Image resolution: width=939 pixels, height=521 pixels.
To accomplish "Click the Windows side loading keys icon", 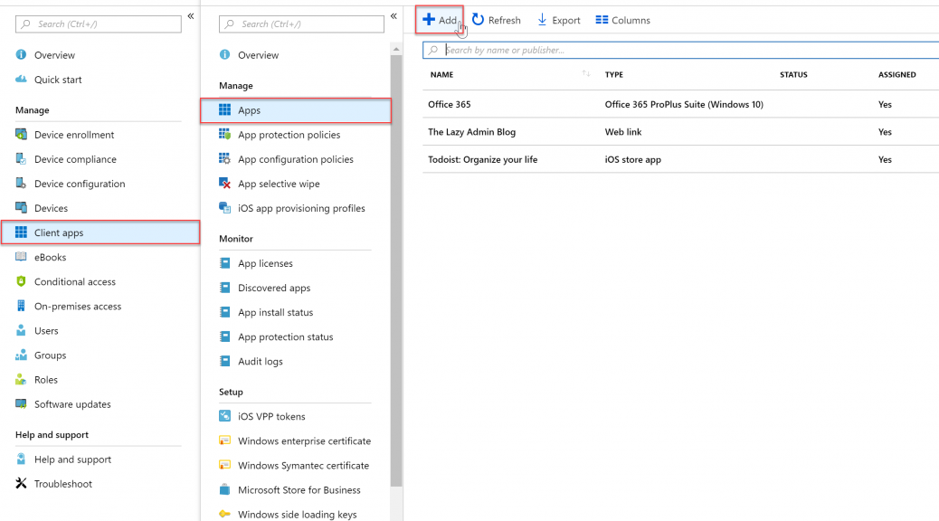I will [224, 515].
